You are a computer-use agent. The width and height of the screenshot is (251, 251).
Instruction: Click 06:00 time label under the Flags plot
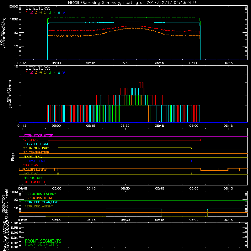point(194,189)
